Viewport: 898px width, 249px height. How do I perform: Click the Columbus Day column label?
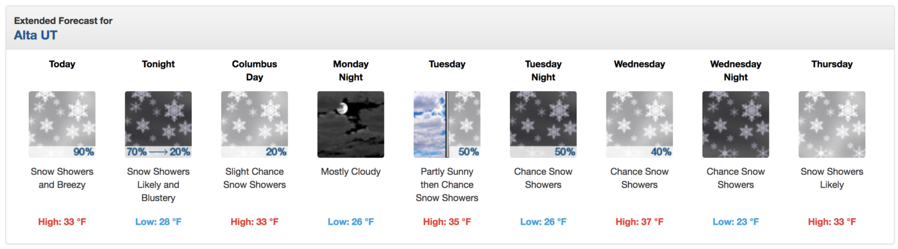254,70
